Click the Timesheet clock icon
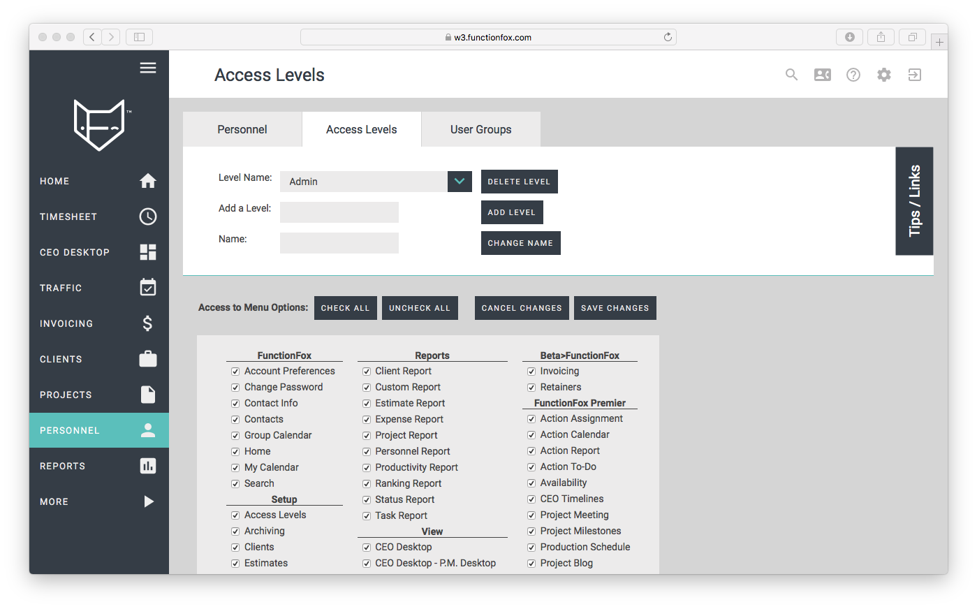This screenshot has height=609, width=977. click(x=148, y=217)
